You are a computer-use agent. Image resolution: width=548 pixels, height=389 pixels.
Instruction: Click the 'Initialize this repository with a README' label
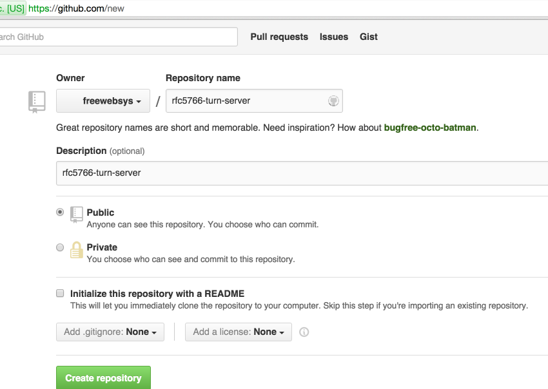[x=157, y=294]
